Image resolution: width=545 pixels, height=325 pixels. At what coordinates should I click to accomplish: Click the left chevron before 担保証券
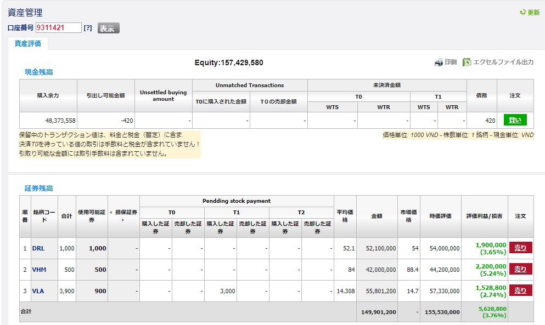point(111,212)
